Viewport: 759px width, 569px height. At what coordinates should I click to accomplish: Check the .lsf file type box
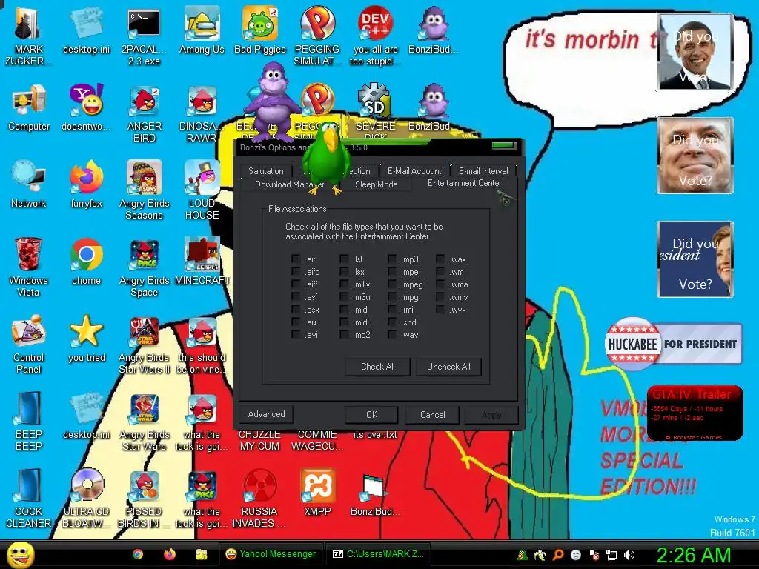[344, 259]
